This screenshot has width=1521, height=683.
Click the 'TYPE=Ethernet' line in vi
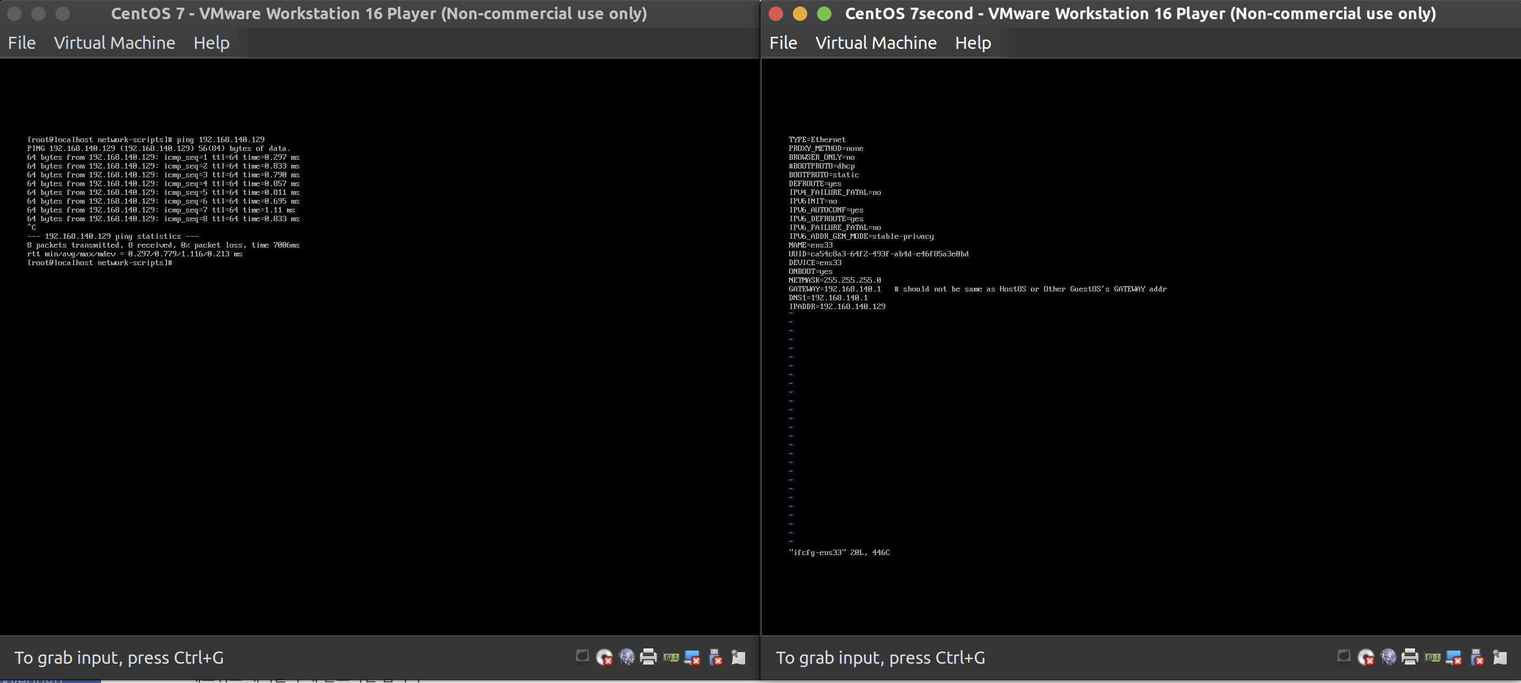(817, 140)
